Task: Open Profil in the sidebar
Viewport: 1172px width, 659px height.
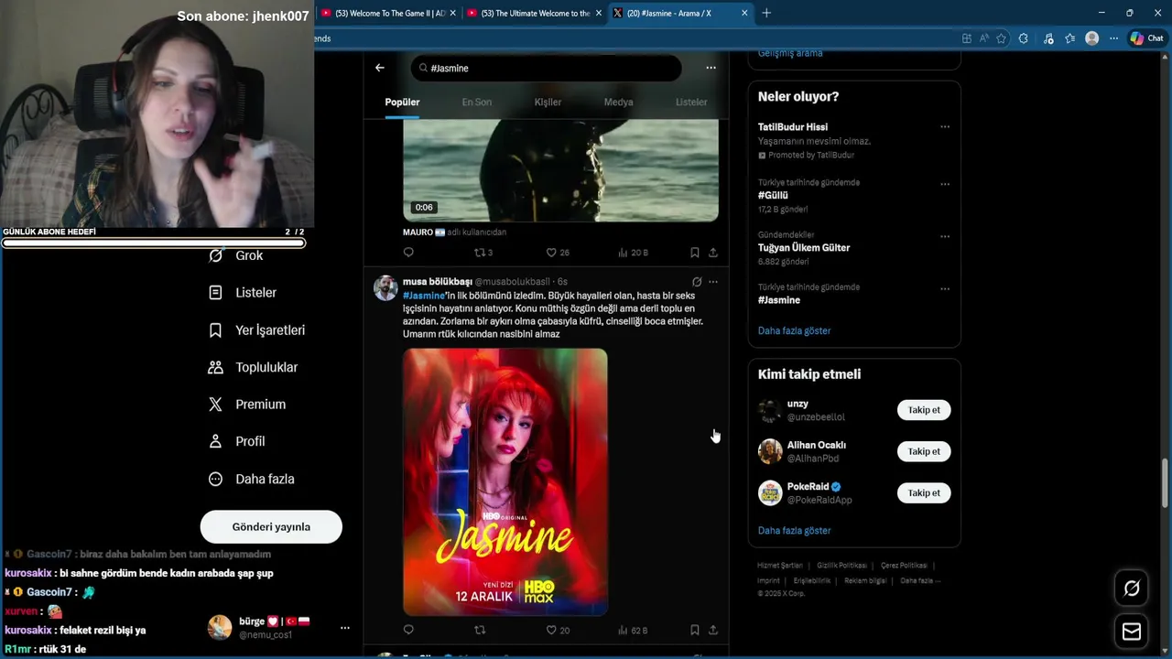Action: pos(237,441)
